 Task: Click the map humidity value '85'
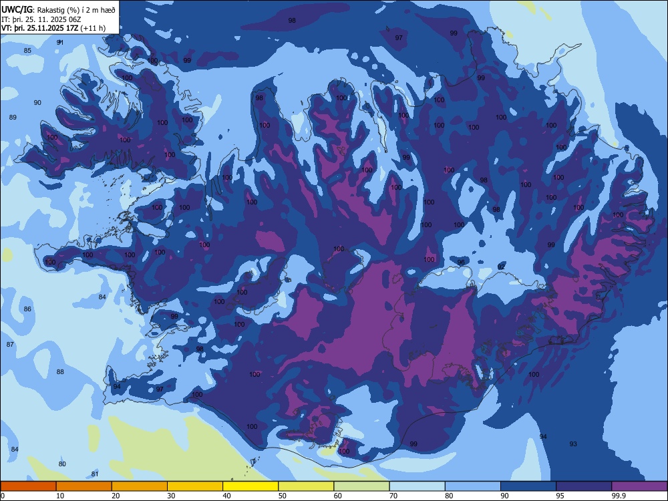coord(27,50)
